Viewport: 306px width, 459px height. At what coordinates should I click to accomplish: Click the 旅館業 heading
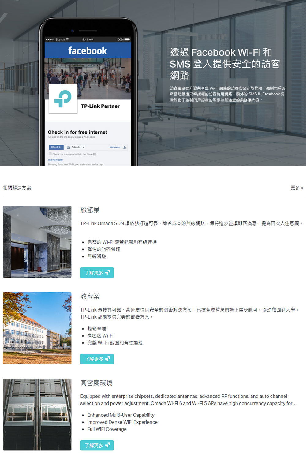click(90, 210)
